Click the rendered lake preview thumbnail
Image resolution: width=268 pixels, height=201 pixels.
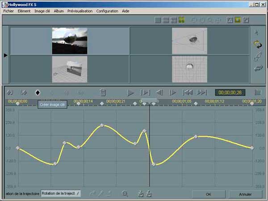pyautogui.click(x=70, y=41)
